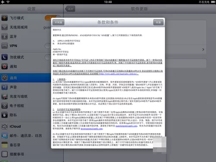Open the devprograms@apple.com email link
Screen dimensions: 216x162
[92, 129]
